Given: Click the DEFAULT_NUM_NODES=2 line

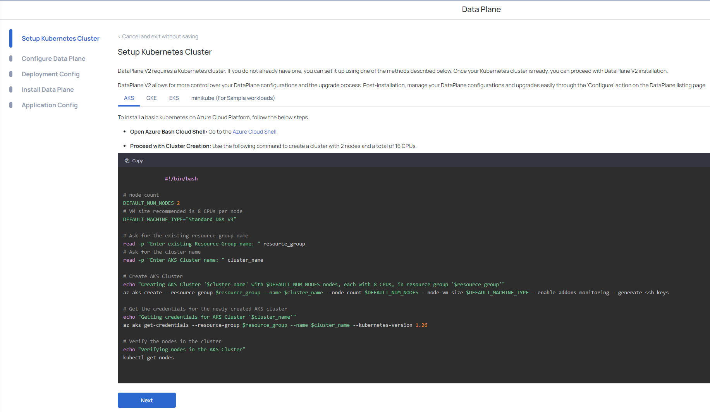Looking at the screenshot, I should click(x=151, y=203).
